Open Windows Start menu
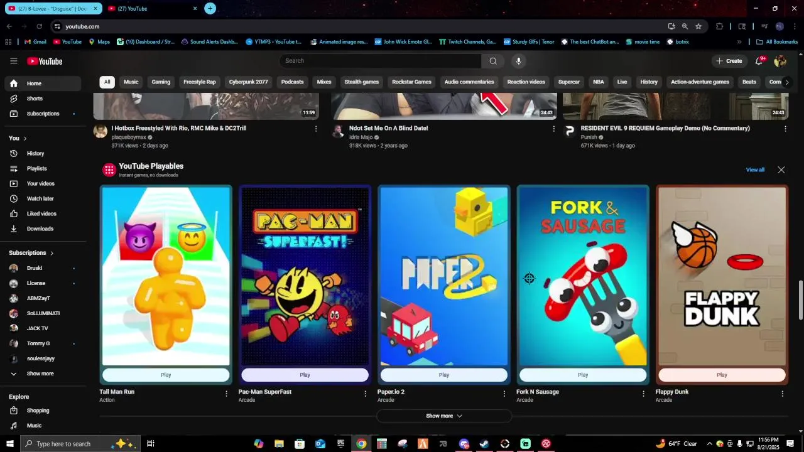 (9, 444)
